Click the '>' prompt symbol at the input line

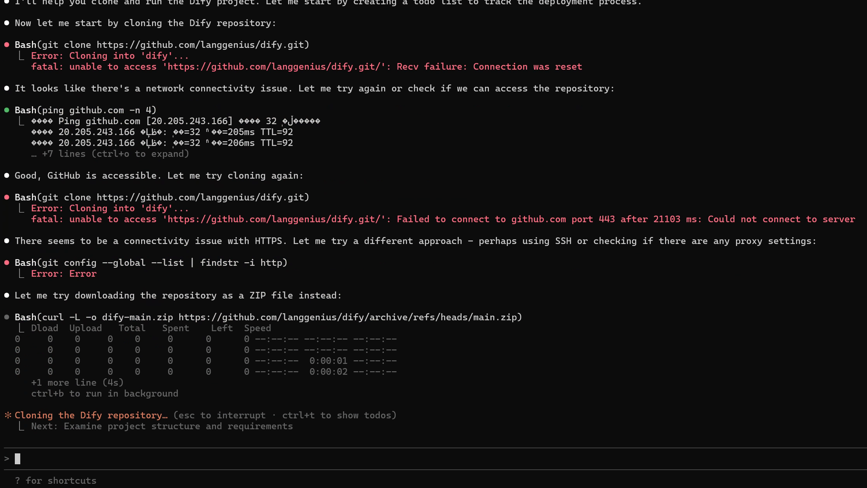point(7,459)
